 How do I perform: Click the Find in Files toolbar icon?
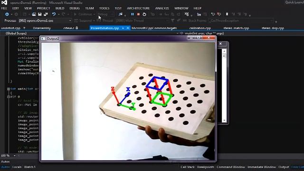pyautogui.click(x=120, y=14)
